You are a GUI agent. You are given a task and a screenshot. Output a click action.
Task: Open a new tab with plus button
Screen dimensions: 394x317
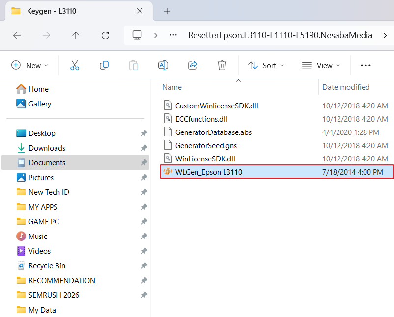coord(167,11)
